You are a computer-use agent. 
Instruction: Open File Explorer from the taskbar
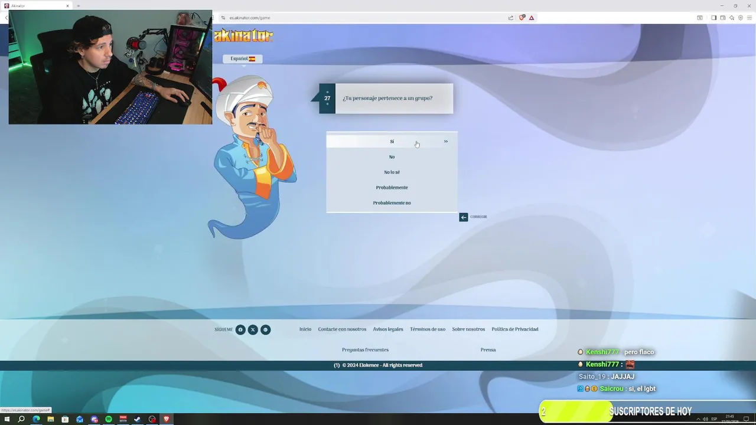pyautogui.click(x=51, y=419)
